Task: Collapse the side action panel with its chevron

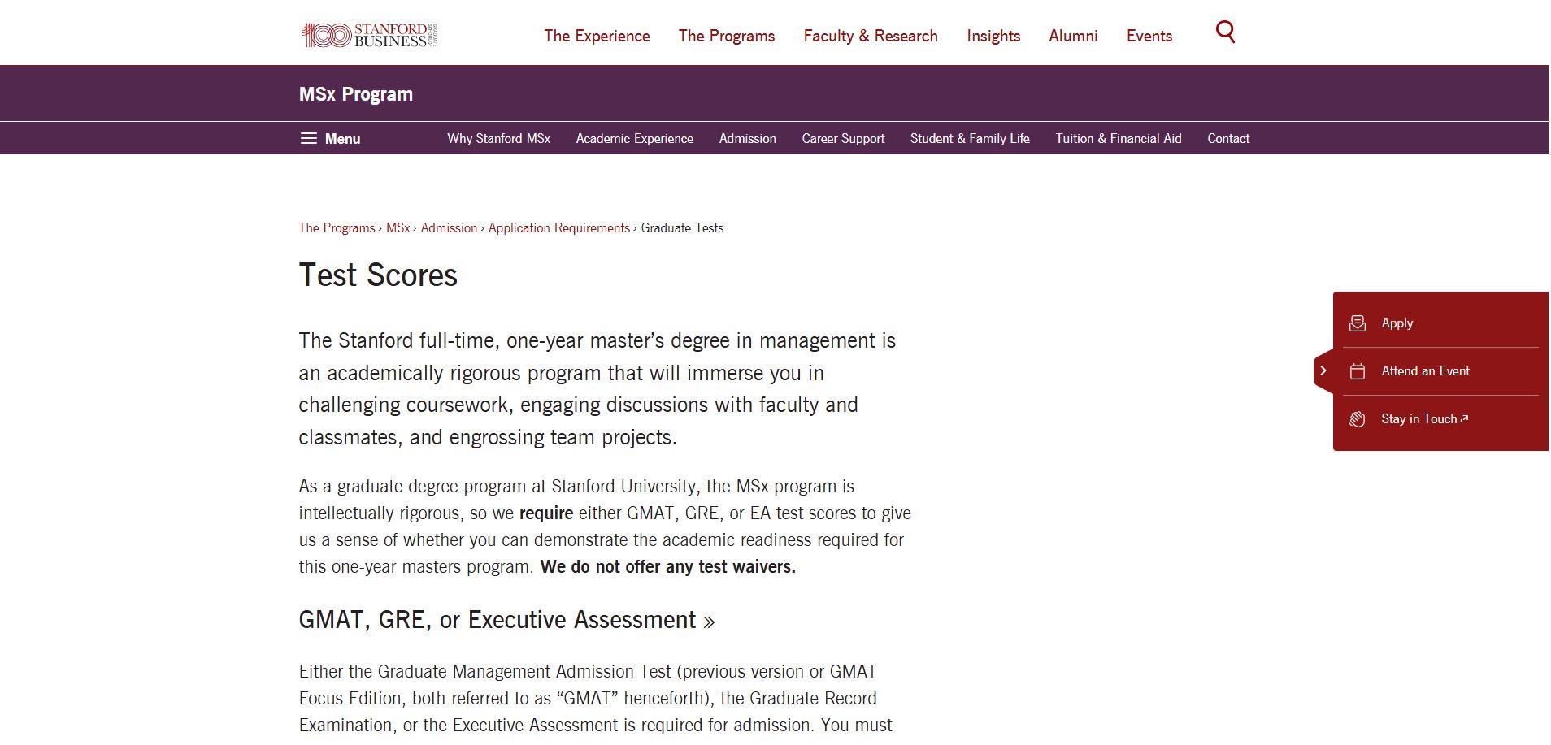Action: (1323, 371)
